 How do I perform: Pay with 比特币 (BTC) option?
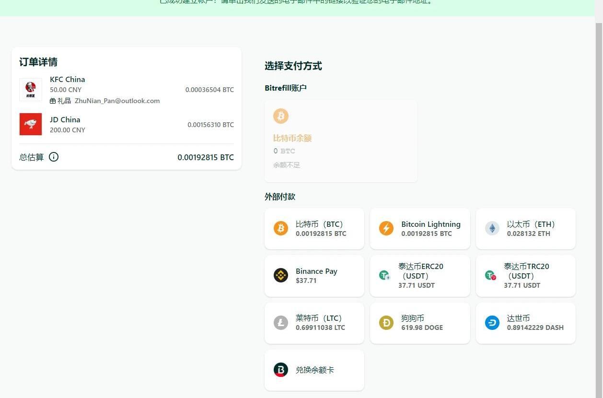(314, 229)
